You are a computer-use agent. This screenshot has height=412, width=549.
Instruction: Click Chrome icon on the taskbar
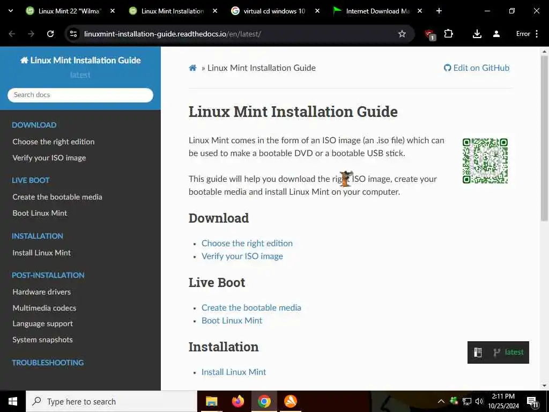pos(264,401)
